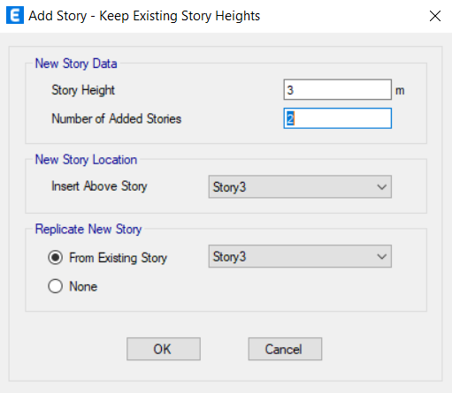Click the Number of Added Stories label
The image size is (452, 393).
click(117, 118)
